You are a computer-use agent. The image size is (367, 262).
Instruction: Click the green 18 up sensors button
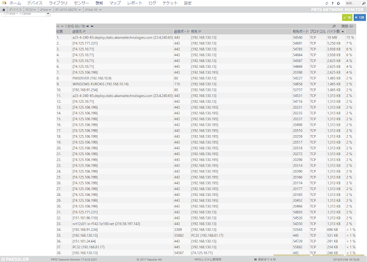347,18
